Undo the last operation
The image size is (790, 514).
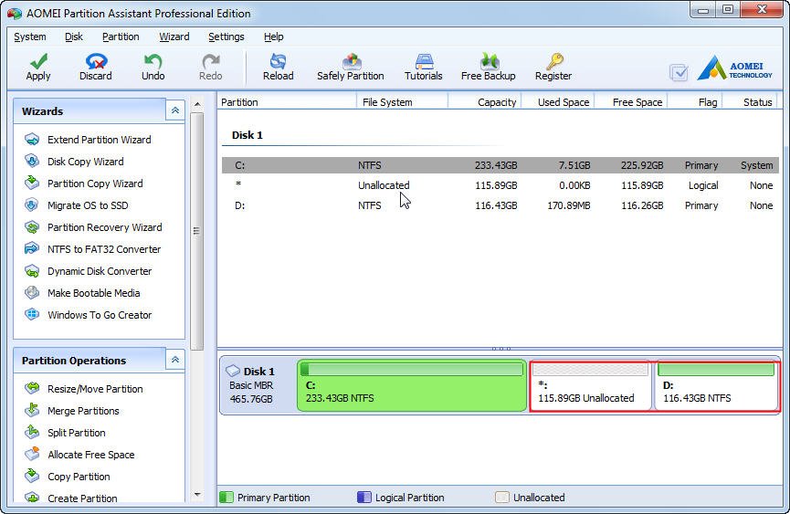coord(153,67)
